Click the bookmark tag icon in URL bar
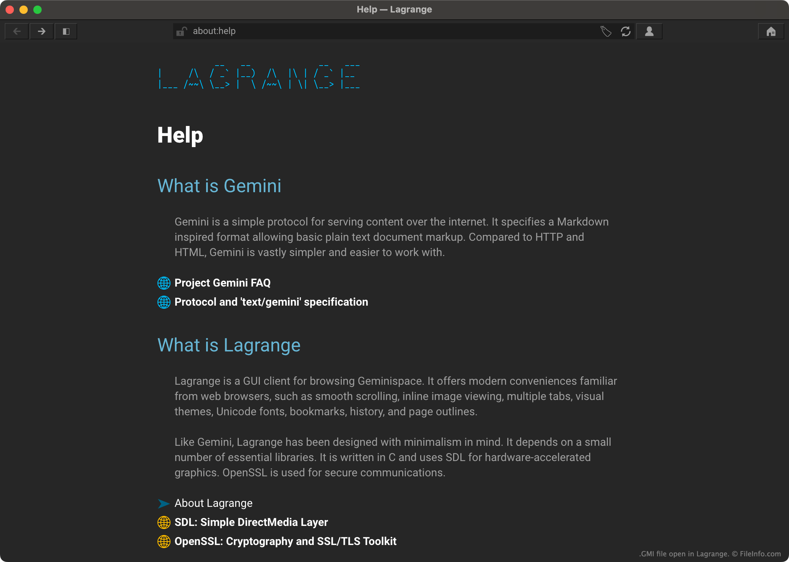 pos(606,31)
